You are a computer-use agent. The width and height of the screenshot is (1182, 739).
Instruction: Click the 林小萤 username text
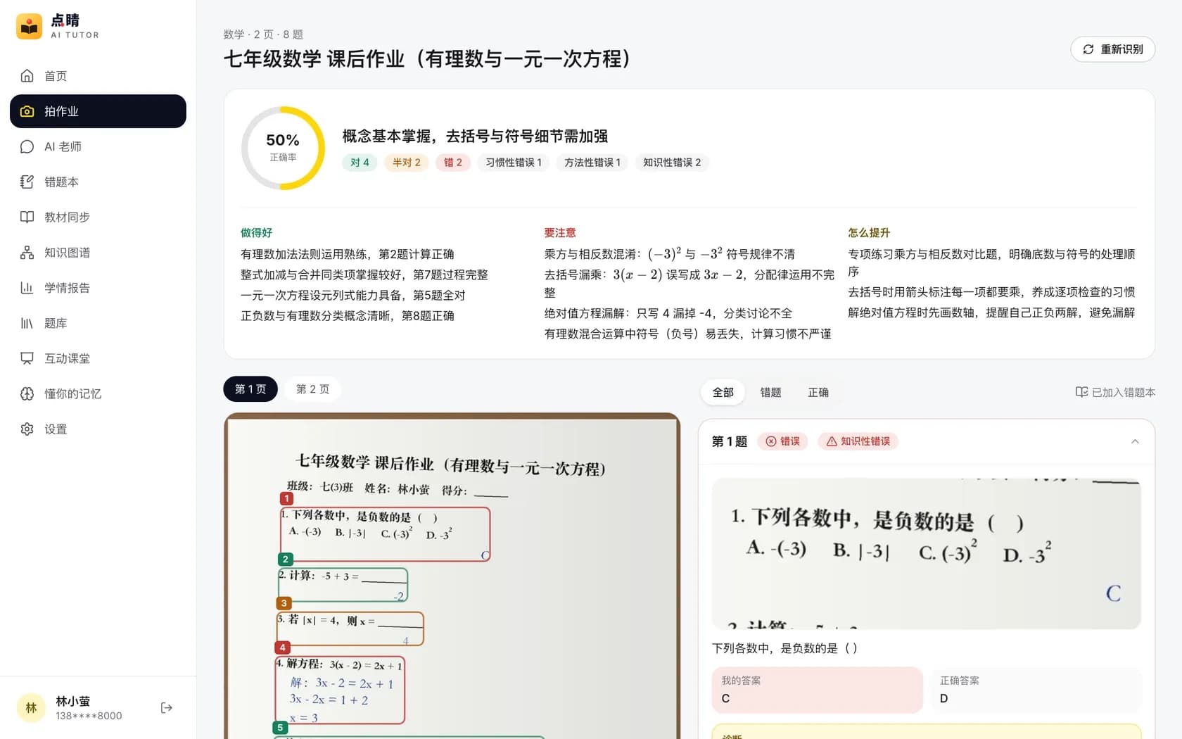73,701
